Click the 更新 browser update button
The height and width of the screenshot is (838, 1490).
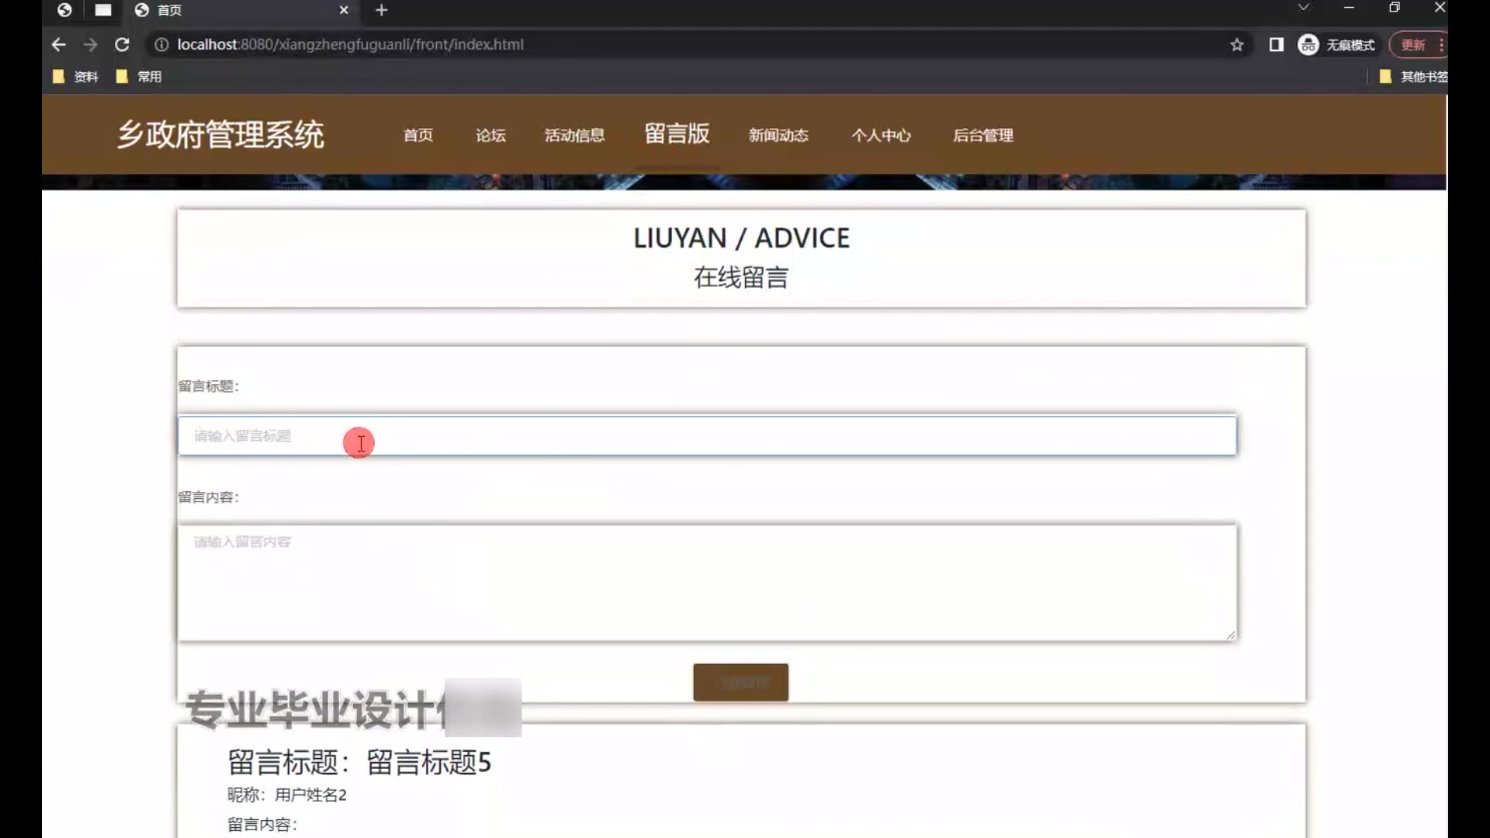[x=1412, y=45]
